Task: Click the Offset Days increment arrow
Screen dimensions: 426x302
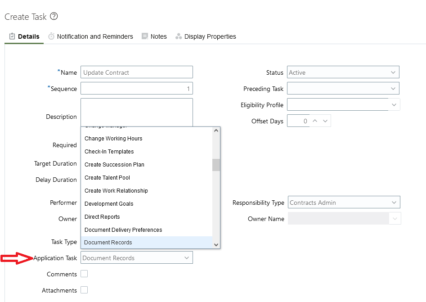Action: (x=315, y=121)
